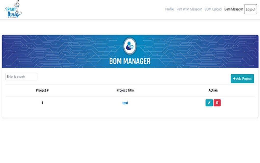Select the row showing project number 1
This screenshot has width=260, height=163.
point(42,102)
